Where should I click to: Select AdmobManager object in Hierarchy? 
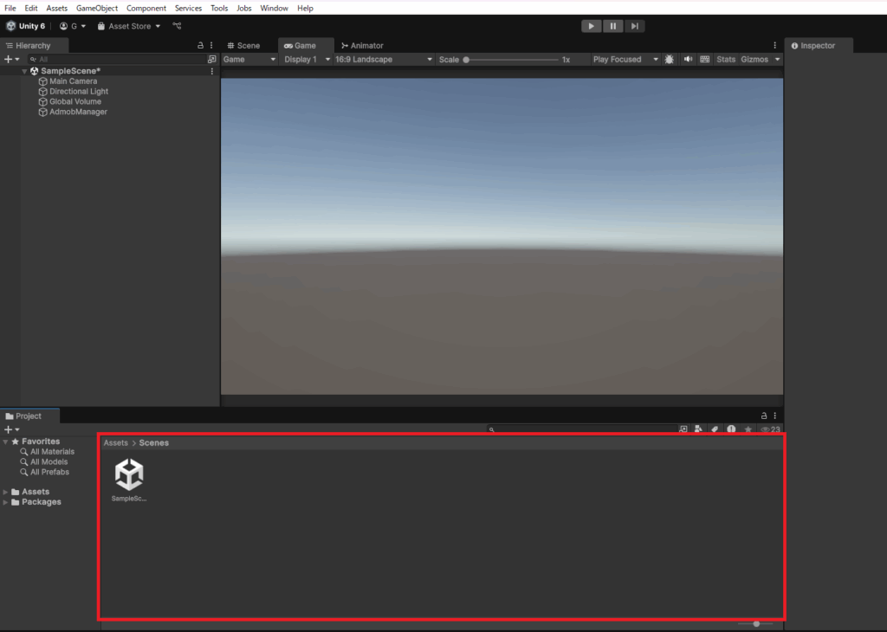coord(78,112)
